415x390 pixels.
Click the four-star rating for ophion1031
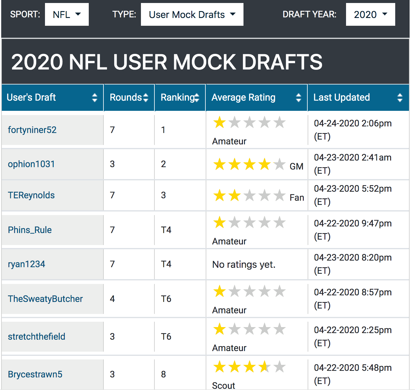249,164
